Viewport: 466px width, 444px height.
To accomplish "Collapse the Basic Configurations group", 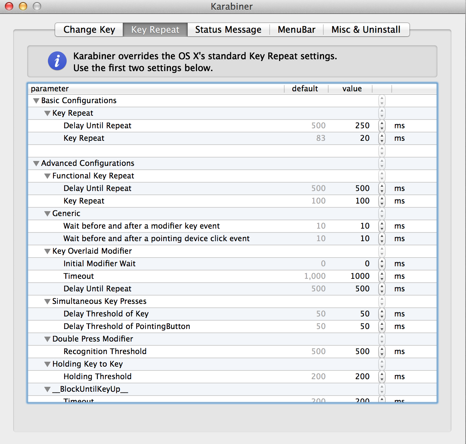I will [x=36, y=101].
